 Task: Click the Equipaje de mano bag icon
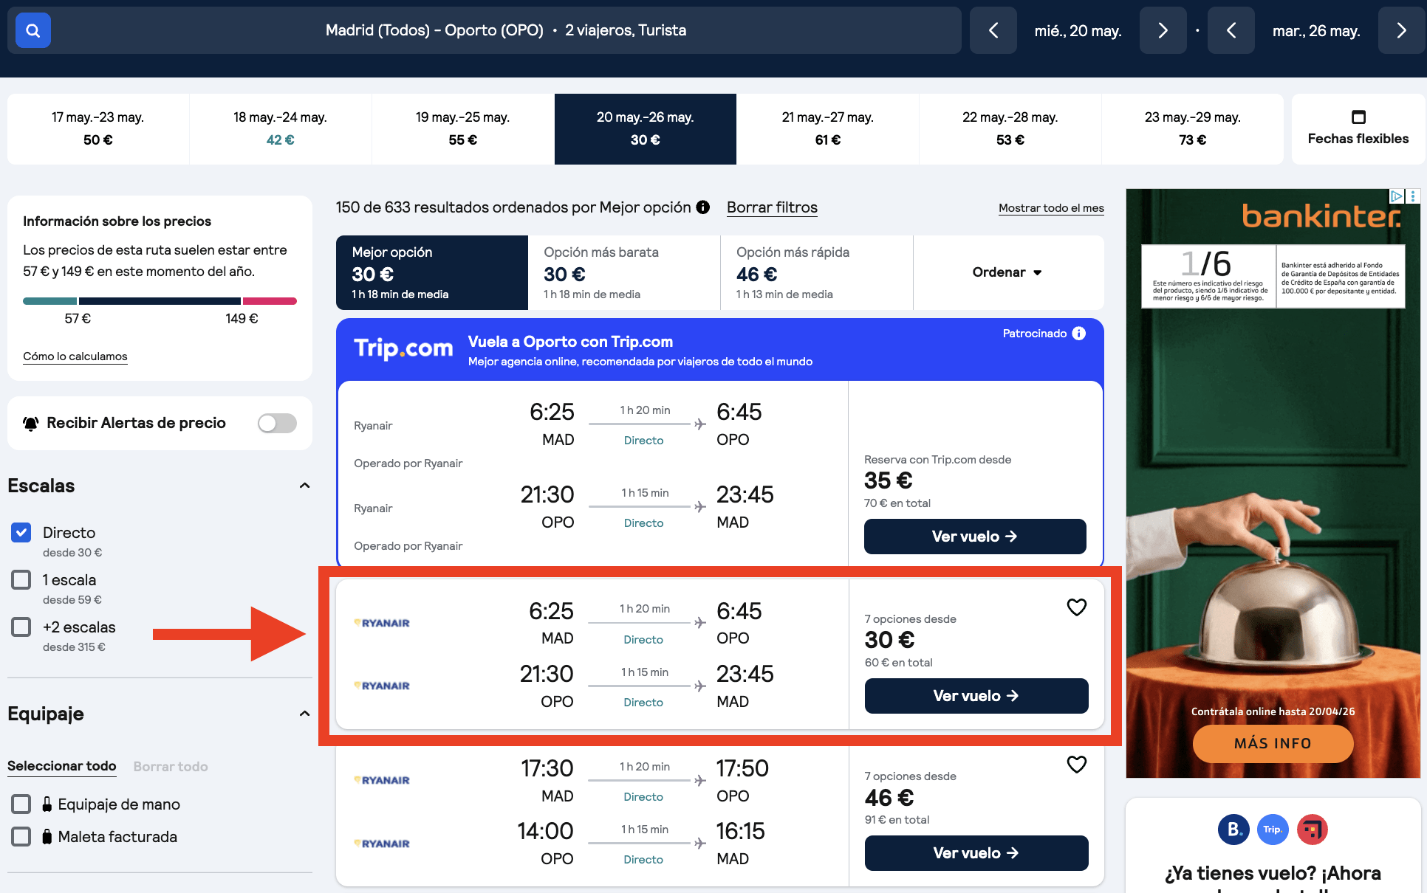(x=47, y=804)
